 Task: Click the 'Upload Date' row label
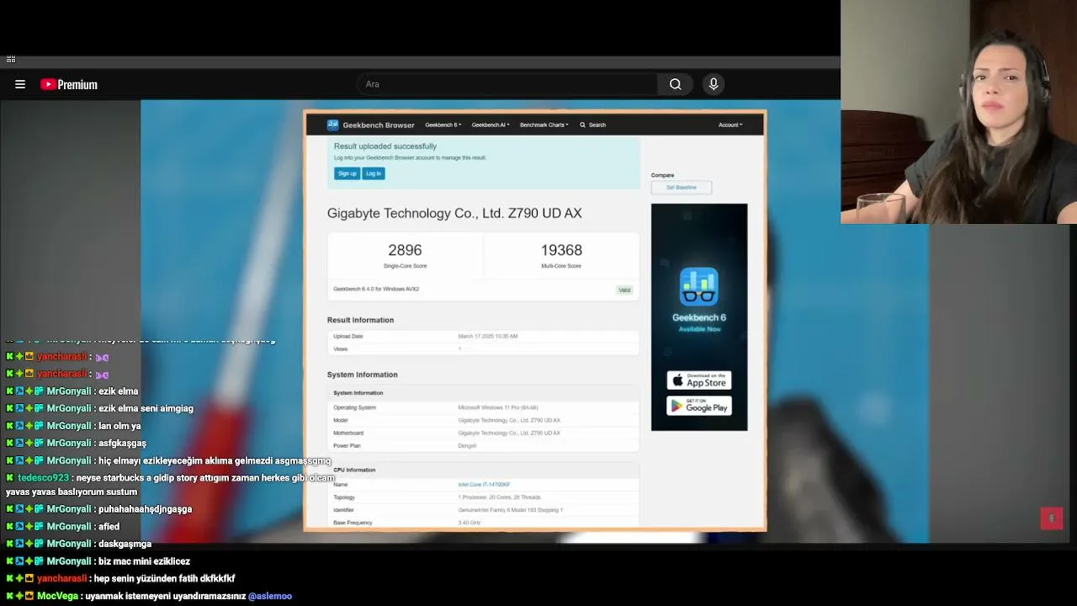click(348, 336)
